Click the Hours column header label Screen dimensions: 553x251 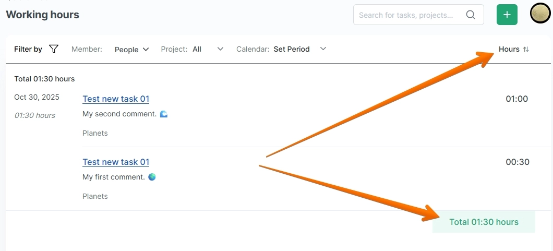click(x=509, y=50)
